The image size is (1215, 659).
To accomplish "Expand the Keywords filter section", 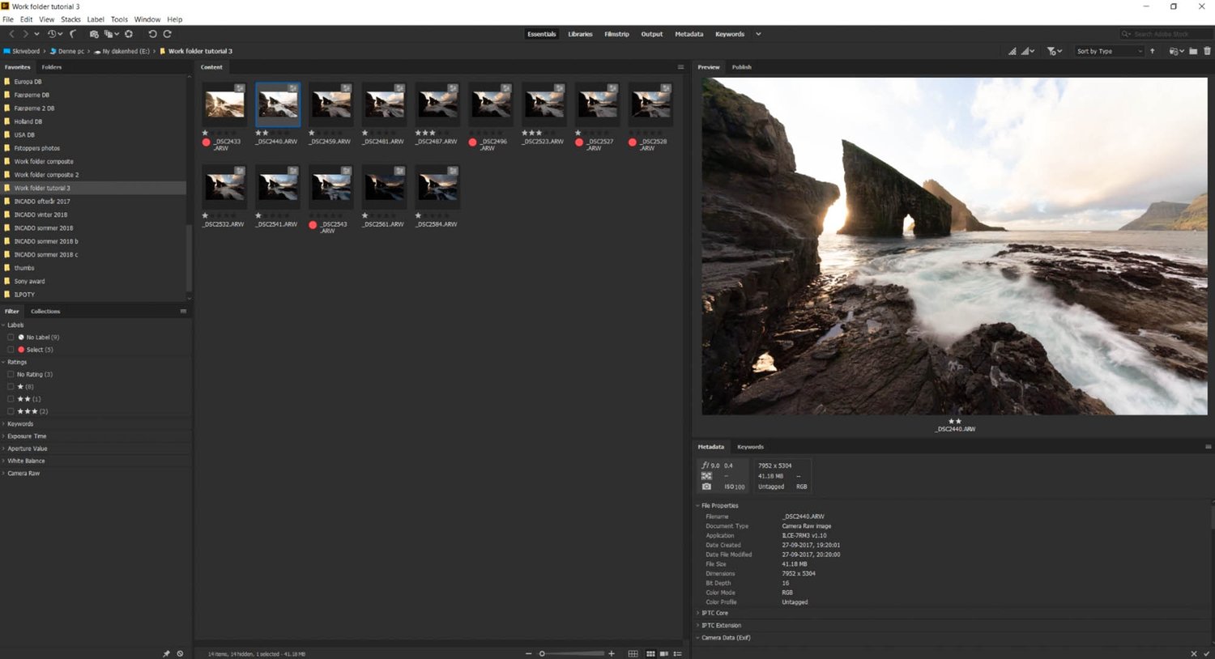I will click(x=20, y=424).
